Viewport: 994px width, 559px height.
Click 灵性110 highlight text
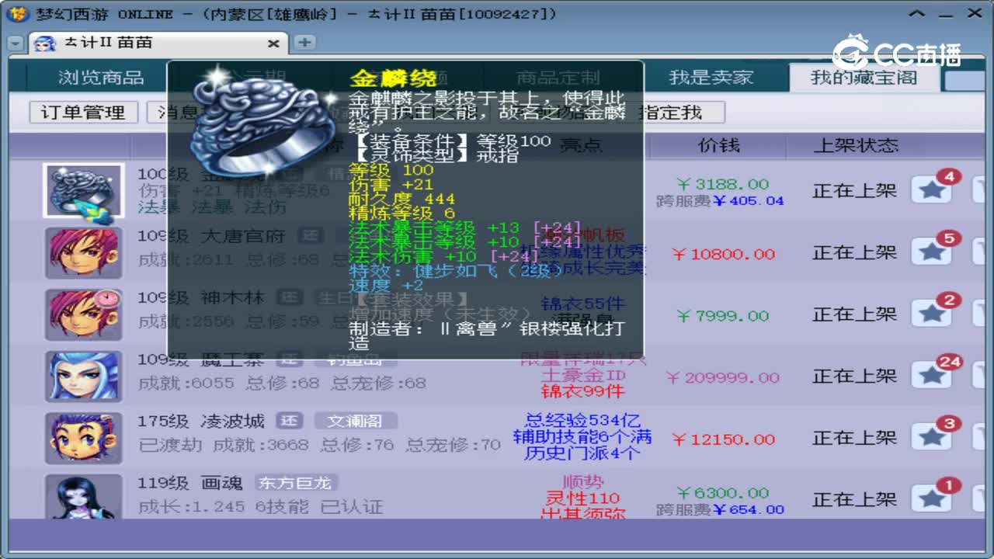(582, 498)
